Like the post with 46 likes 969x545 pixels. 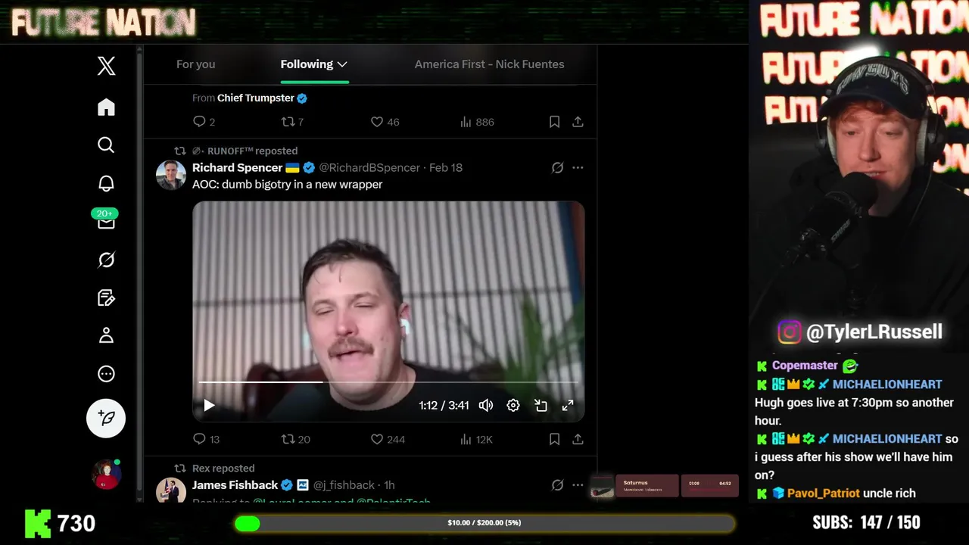click(x=385, y=122)
